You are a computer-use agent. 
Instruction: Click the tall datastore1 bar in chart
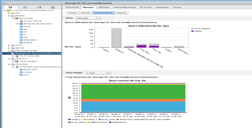[x=117, y=38]
